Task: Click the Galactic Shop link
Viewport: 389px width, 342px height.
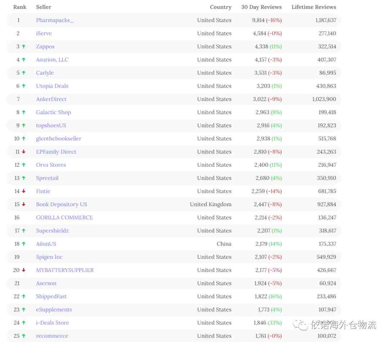Action: click(53, 112)
